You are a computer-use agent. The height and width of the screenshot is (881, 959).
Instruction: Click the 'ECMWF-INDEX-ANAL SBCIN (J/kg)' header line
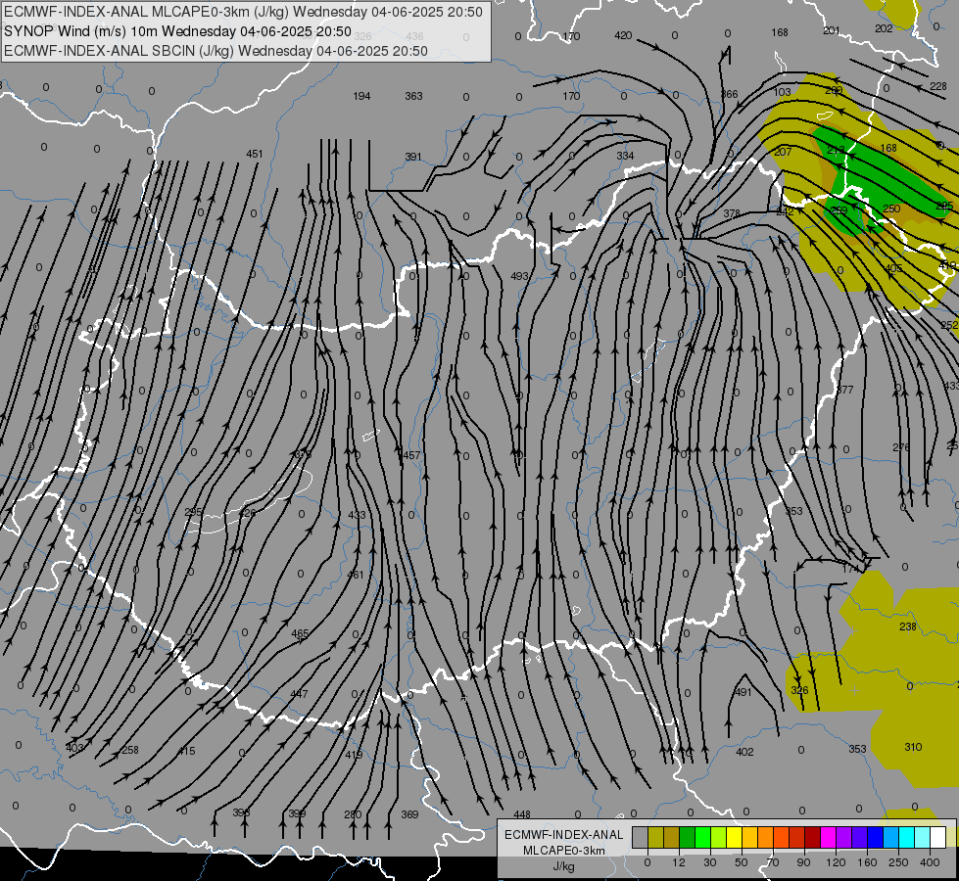216,51
